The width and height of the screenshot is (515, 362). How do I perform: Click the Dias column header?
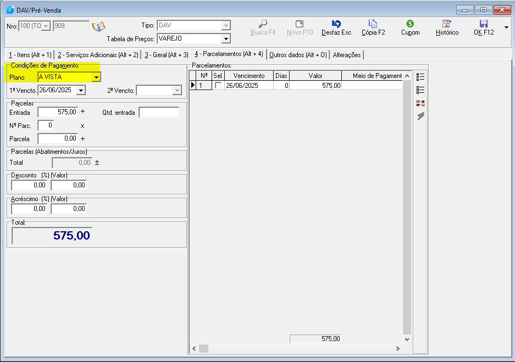pos(281,76)
